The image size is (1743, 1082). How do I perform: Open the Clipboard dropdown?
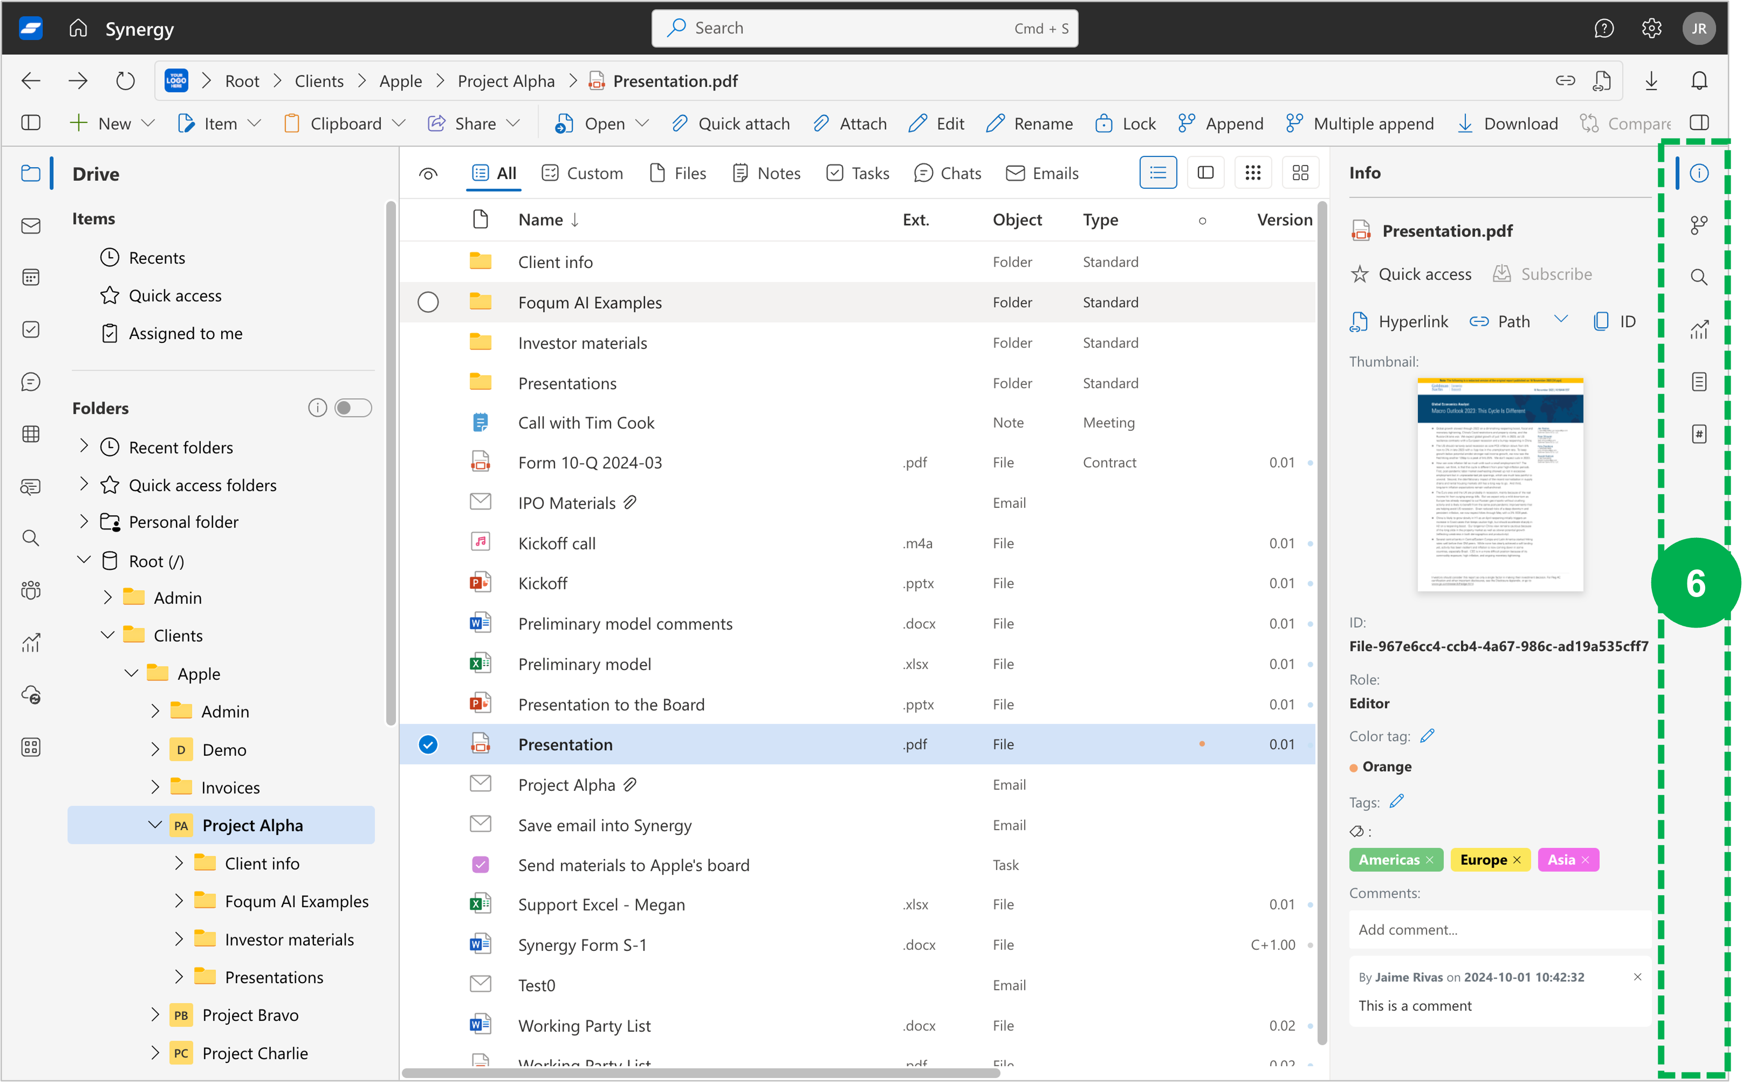pos(345,124)
